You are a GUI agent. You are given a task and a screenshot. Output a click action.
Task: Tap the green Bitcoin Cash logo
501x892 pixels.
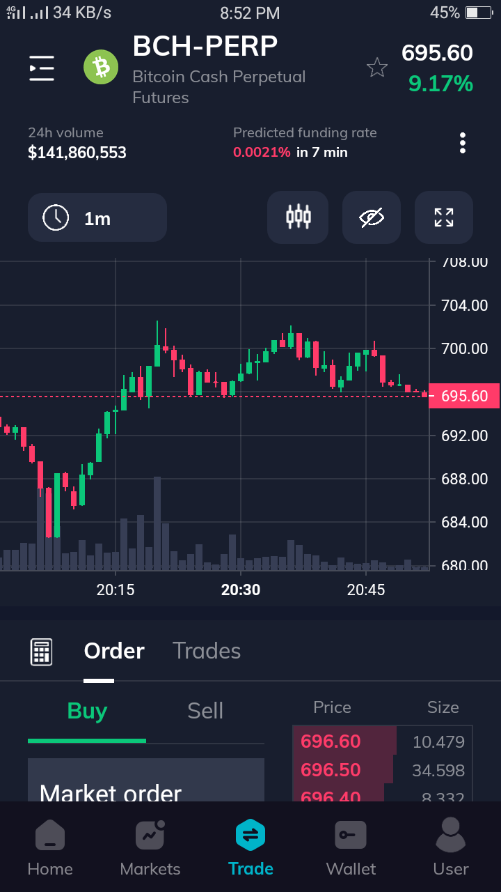click(x=102, y=67)
